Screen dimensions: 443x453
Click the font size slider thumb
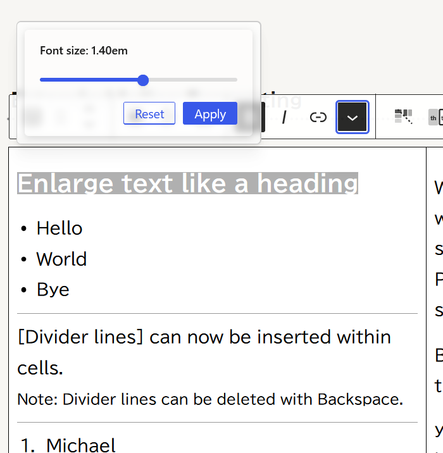143,80
